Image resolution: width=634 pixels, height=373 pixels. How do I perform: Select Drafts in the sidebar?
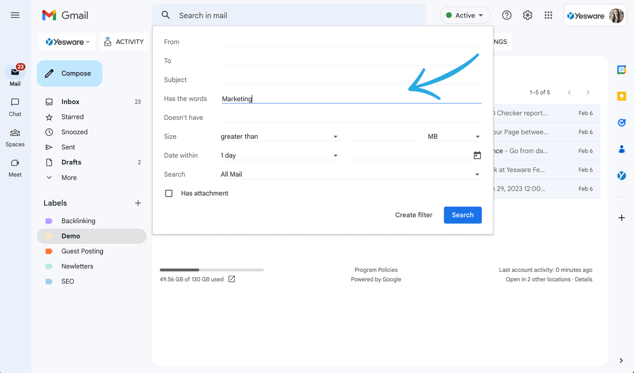click(x=71, y=162)
